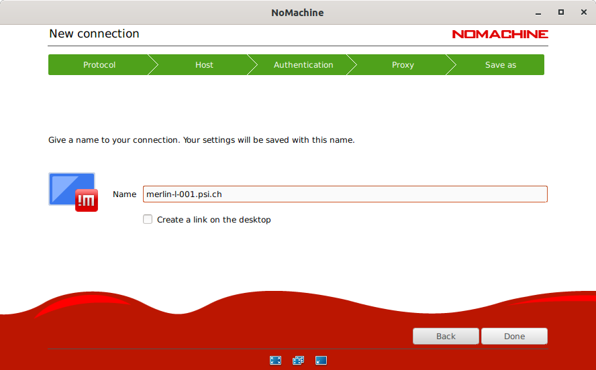Click Done to save the connection
This screenshot has height=370, width=596.
[514, 336]
